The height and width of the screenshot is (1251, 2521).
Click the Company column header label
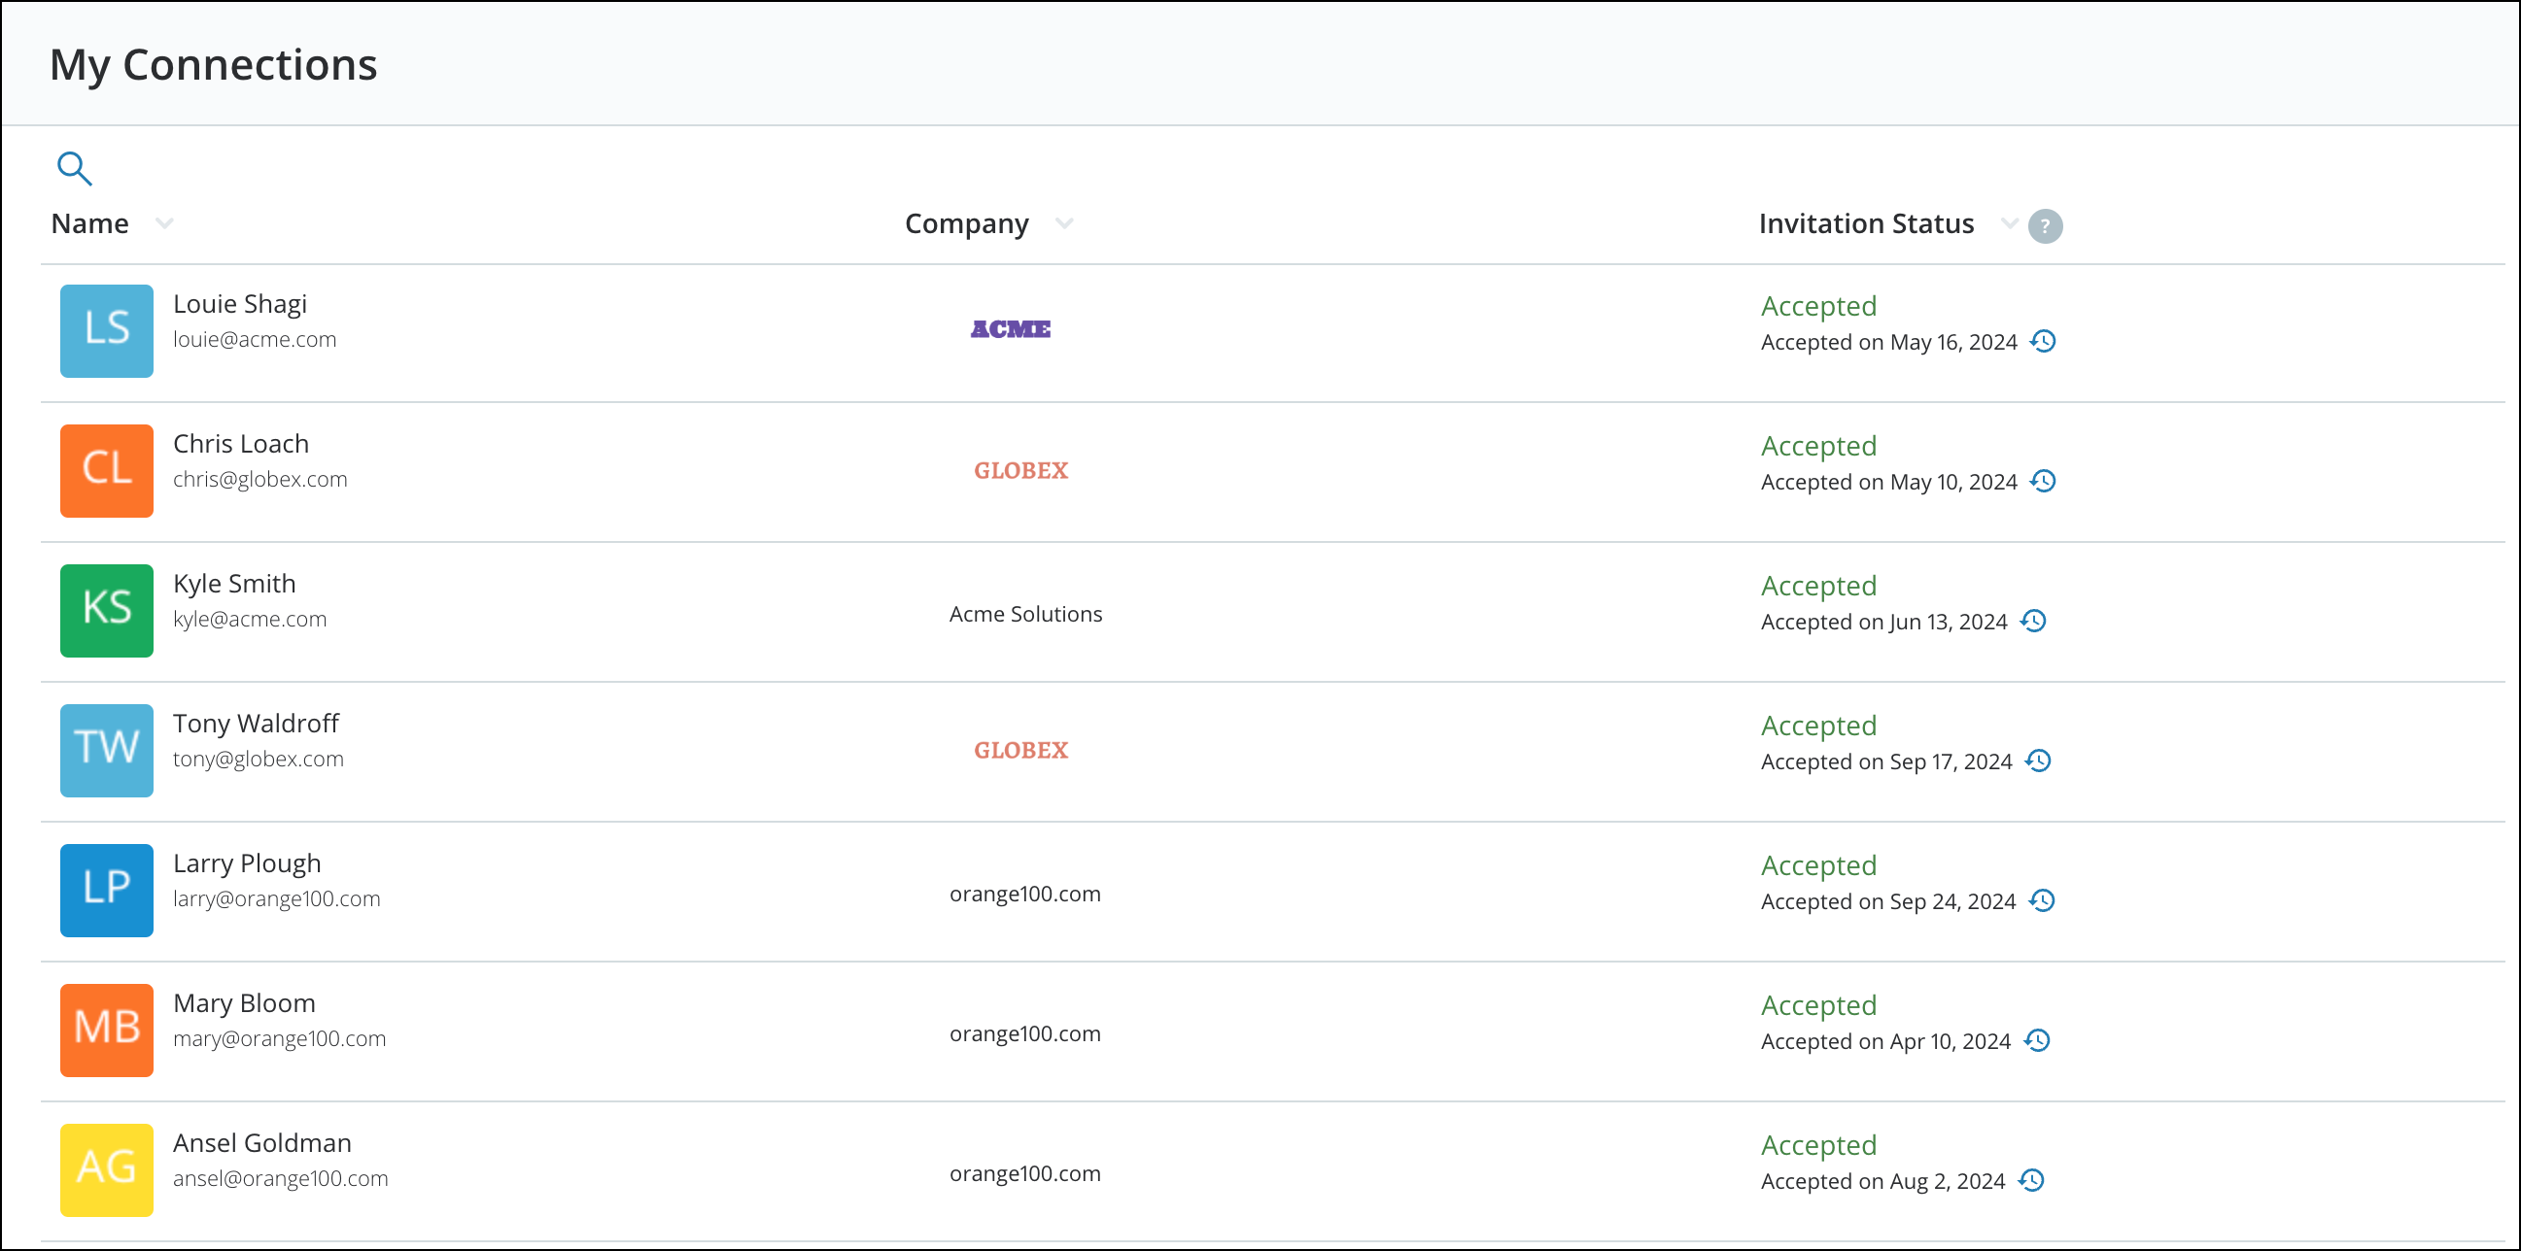(966, 224)
